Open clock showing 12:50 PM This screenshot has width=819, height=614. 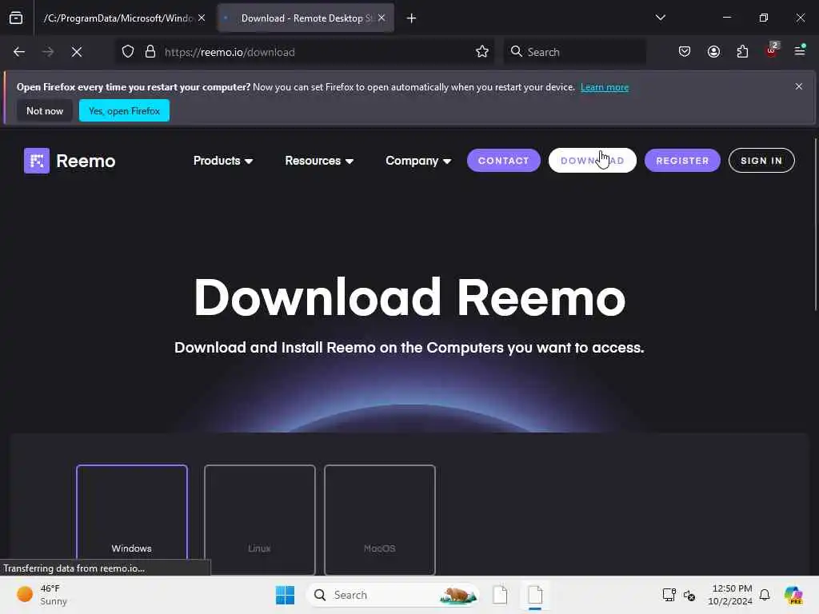point(730,595)
